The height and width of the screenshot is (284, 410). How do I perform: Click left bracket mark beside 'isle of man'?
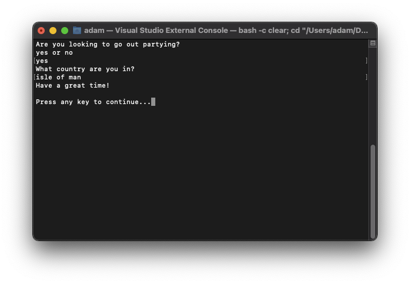click(x=35, y=77)
